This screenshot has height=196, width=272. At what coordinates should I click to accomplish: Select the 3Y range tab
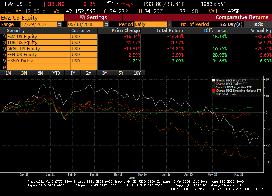tap(105, 73)
